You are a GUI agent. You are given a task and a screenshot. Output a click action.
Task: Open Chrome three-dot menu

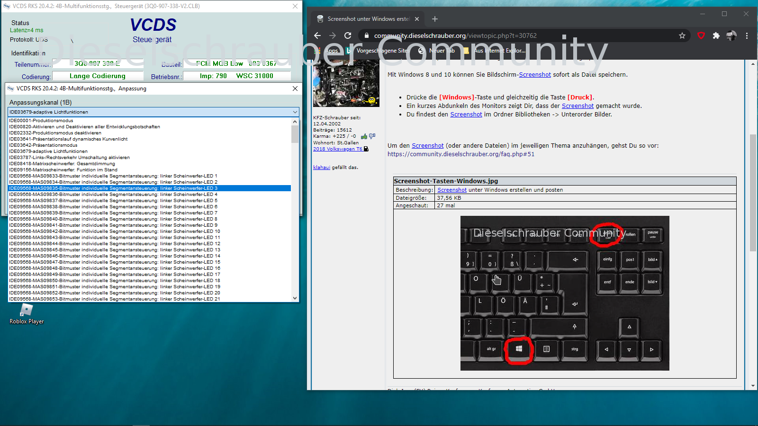click(x=747, y=35)
